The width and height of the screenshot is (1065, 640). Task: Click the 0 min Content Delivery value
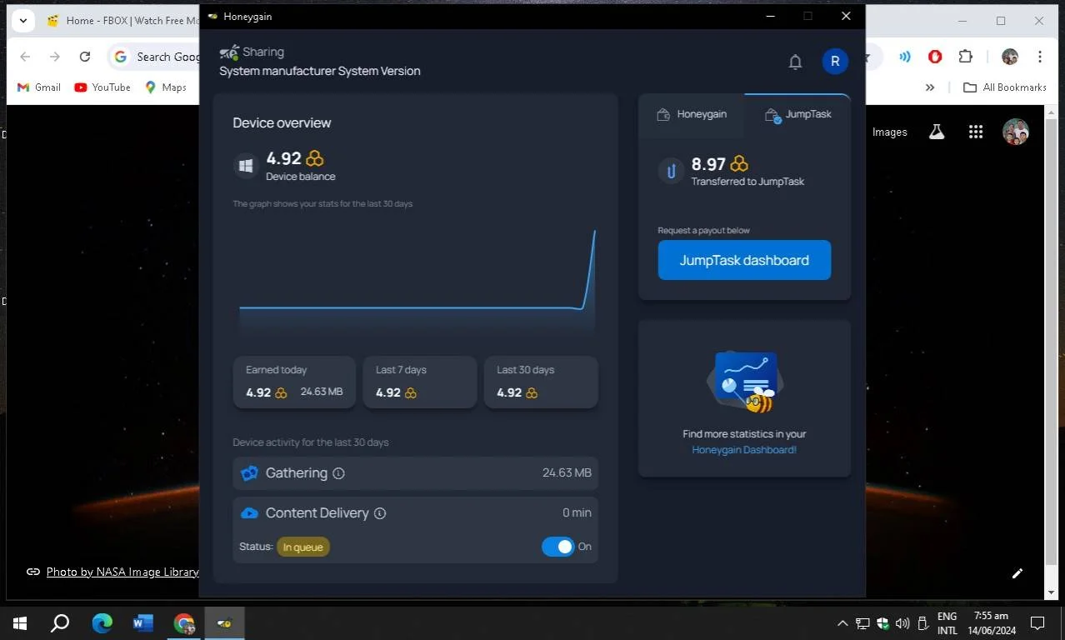point(577,512)
